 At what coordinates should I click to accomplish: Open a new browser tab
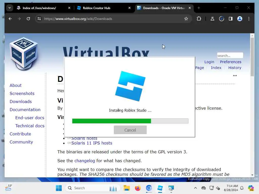[x=199, y=8]
